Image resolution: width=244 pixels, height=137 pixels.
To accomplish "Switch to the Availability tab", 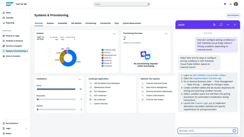I will click(62, 23).
